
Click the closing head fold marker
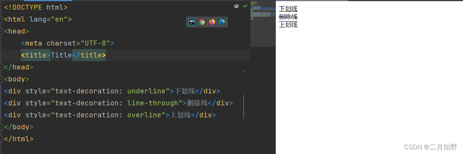click(x=2, y=67)
